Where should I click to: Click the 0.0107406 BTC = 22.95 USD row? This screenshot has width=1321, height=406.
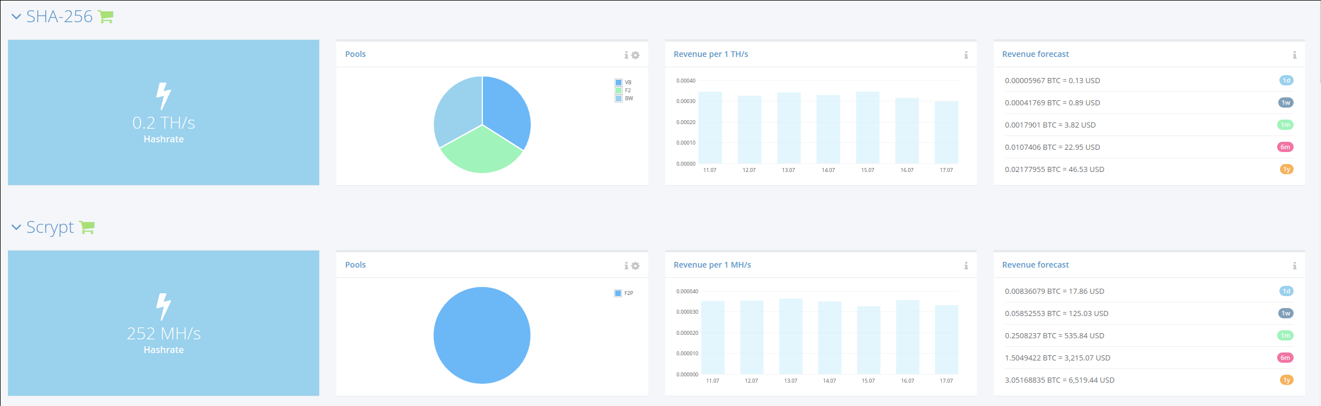[1149, 147]
